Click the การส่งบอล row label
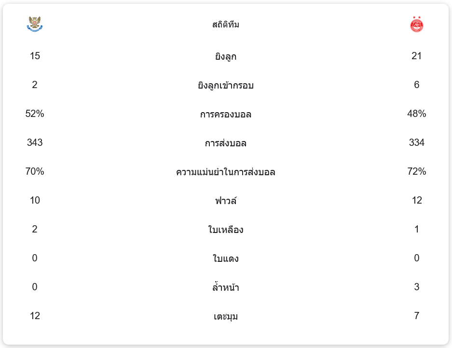Viewport: 452px width, 348px height. [226, 143]
